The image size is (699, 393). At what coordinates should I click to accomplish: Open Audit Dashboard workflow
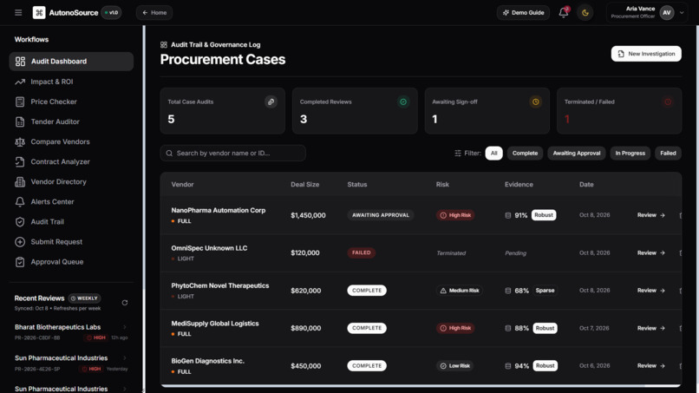71,61
